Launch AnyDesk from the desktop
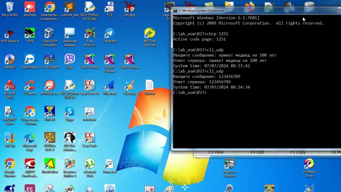 30,9
